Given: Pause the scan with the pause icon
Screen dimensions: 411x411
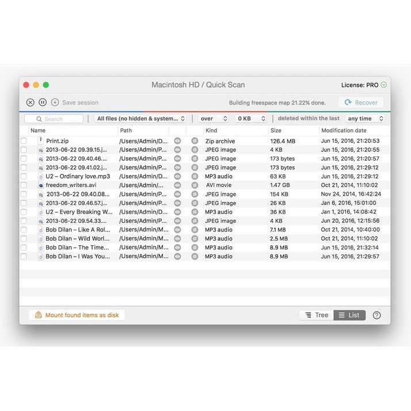Looking at the screenshot, I should pyautogui.click(x=43, y=102).
